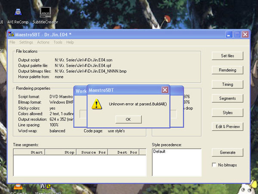Close the MaestroSBT main window
The height and width of the screenshot is (194, 258).
point(245,34)
